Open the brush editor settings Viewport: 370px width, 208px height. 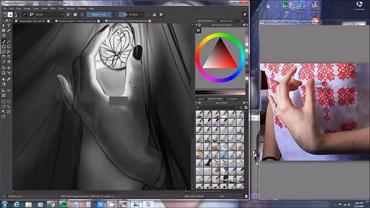click(24, 14)
